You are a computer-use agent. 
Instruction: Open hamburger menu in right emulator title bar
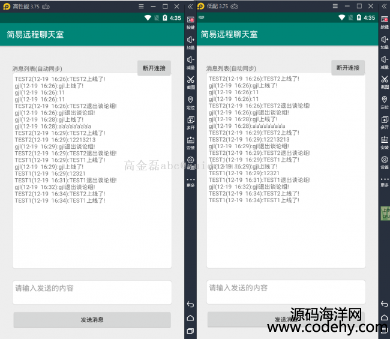pyautogui.click(x=335, y=6)
